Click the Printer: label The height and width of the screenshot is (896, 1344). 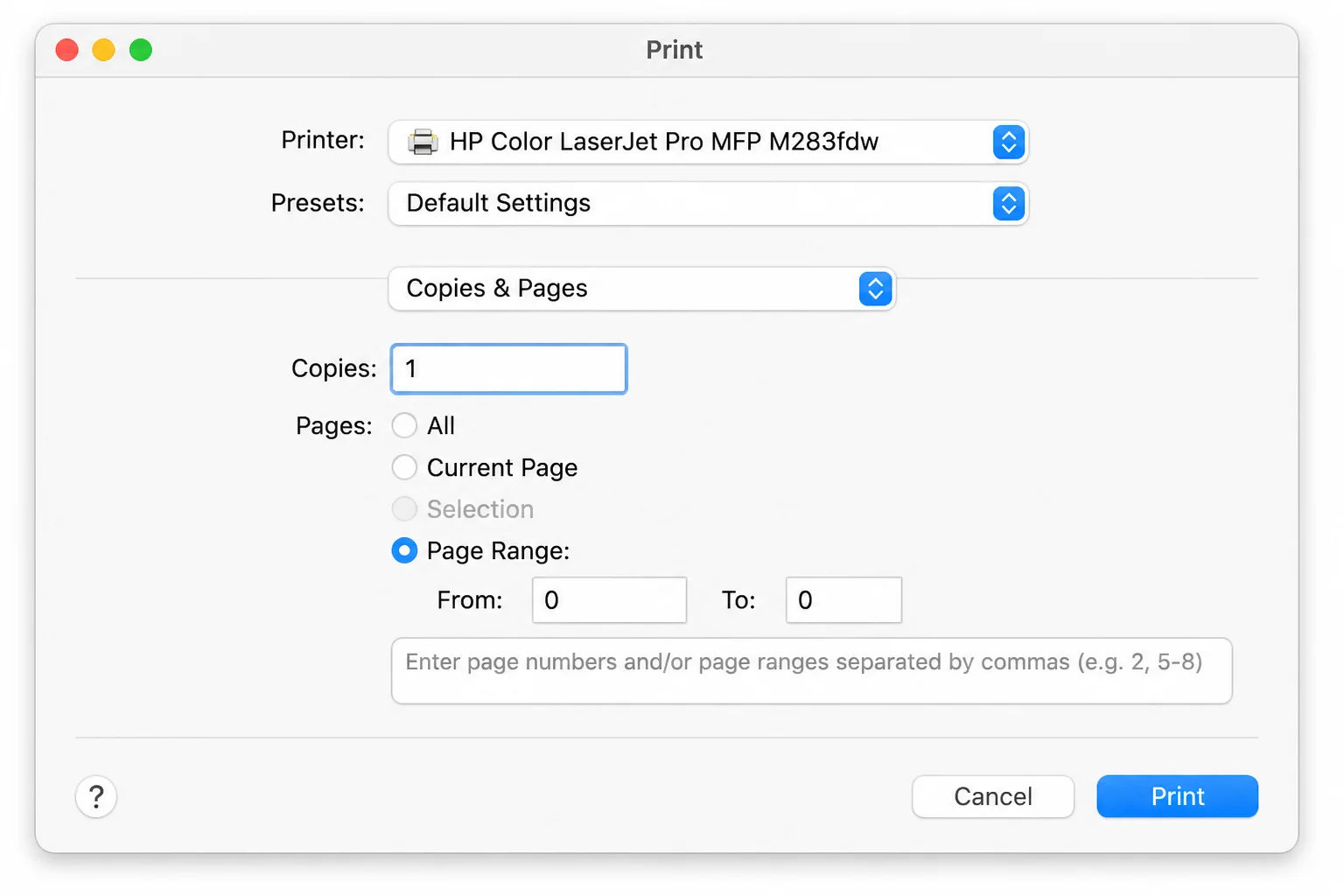pos(323,140)
